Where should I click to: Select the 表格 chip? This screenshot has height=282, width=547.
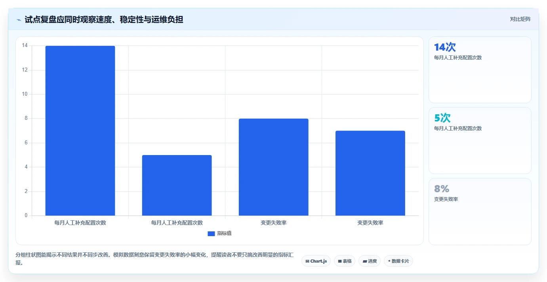pyautogui.click(x=345, y=261)
